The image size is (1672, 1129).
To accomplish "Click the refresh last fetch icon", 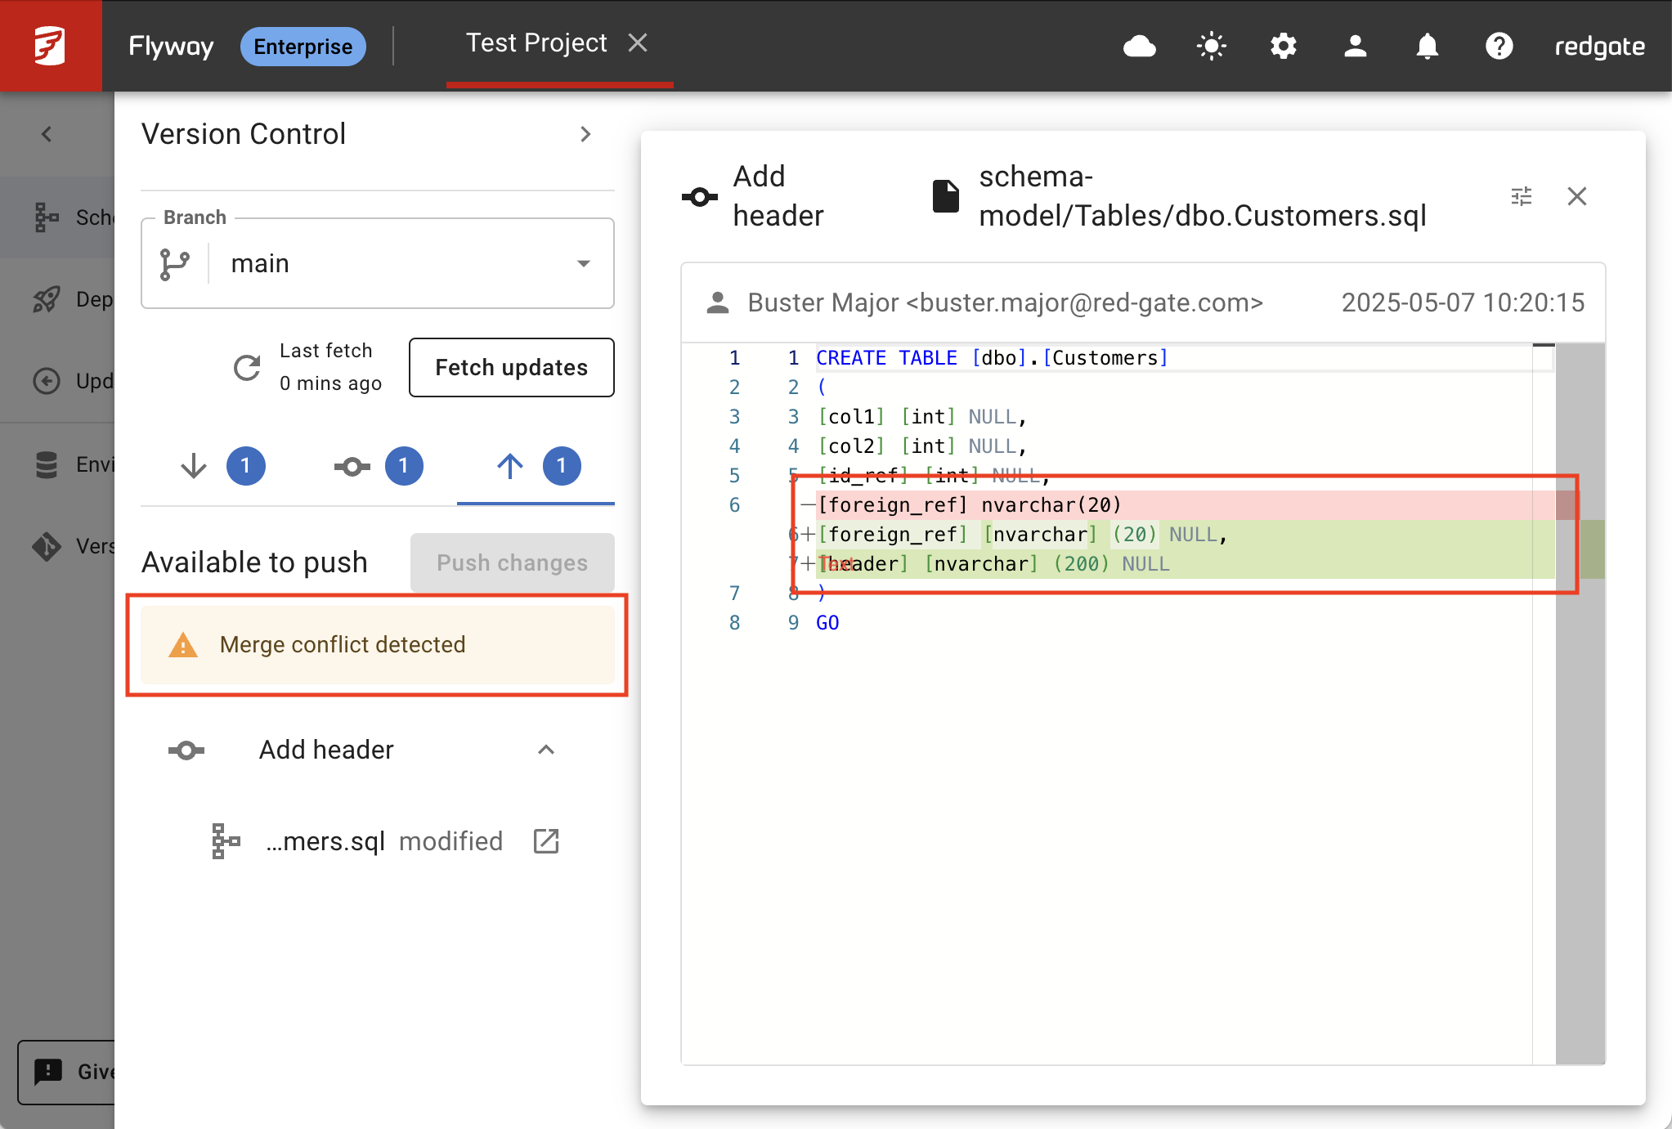I will 247,368.
